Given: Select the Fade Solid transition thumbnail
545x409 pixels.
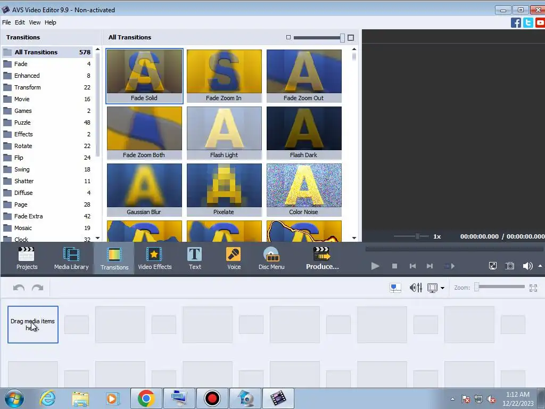Looking at the screenshot, I should click(x=144, y=76).
